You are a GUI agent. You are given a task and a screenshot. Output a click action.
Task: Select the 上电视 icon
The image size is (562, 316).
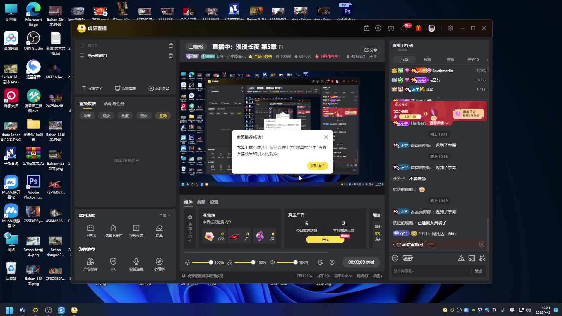point(90,229)
